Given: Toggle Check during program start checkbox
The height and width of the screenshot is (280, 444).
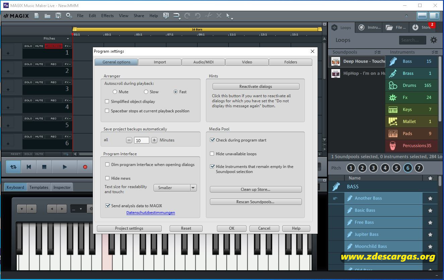Looking at the screenshot, I should (212, 140).
